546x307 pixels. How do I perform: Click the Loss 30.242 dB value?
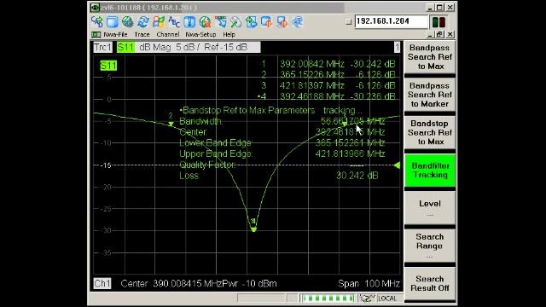point(357,176)
